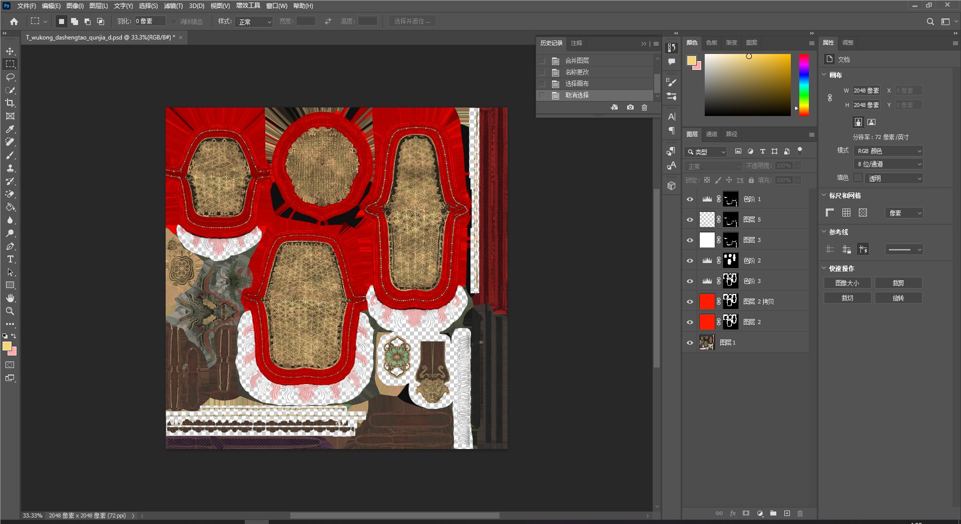Select the Crop tool
Image resolution: width=961 pixels, height=524 pixels.
pos(10,103)
